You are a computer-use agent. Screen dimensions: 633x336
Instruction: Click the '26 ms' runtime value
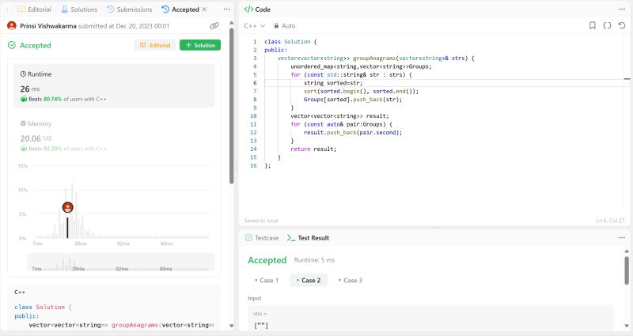pyautogui.click(x=30, y=89)
